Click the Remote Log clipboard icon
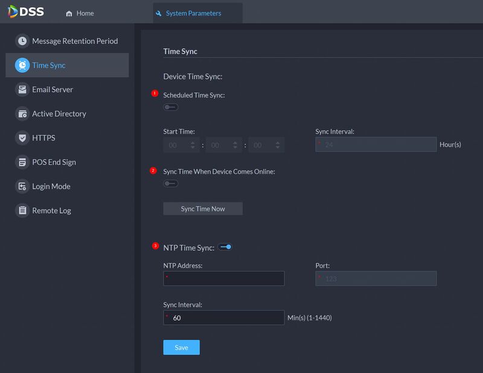483x373 pixels. click(22, 210)
